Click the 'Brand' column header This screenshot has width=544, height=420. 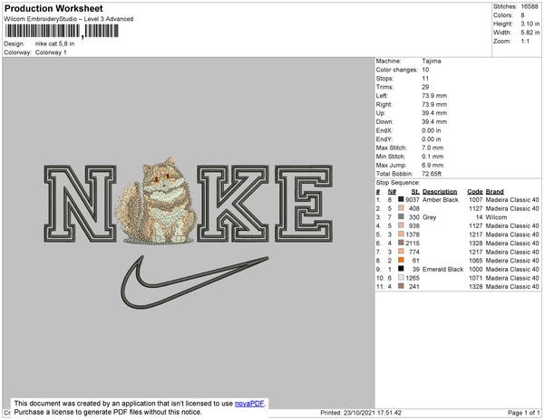494,192
